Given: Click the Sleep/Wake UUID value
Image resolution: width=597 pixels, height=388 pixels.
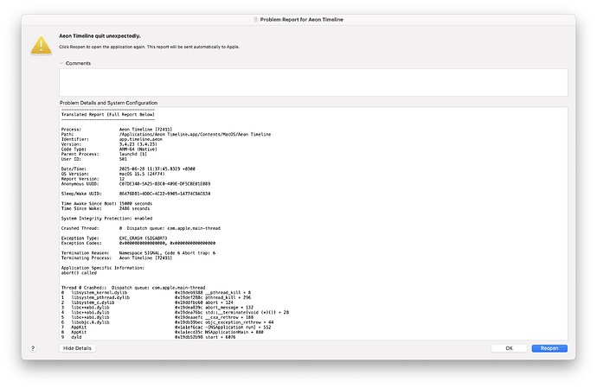Looking at the screenshot, I should coord(165,194).
